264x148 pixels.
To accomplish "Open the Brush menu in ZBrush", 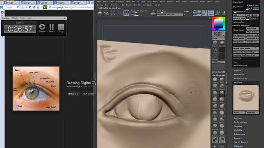I will pyautogui.click(x=105, y=2).
